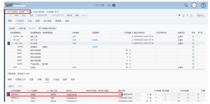Viewport: 210px width, 104px height.
Task: Switch to 产出品 detail tab
Action: 56,79
